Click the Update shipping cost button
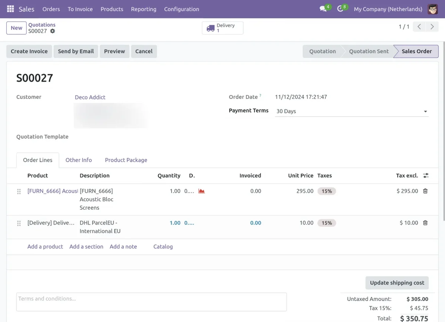Viewport: 445px width, 322px height. (x=397, y=283)
